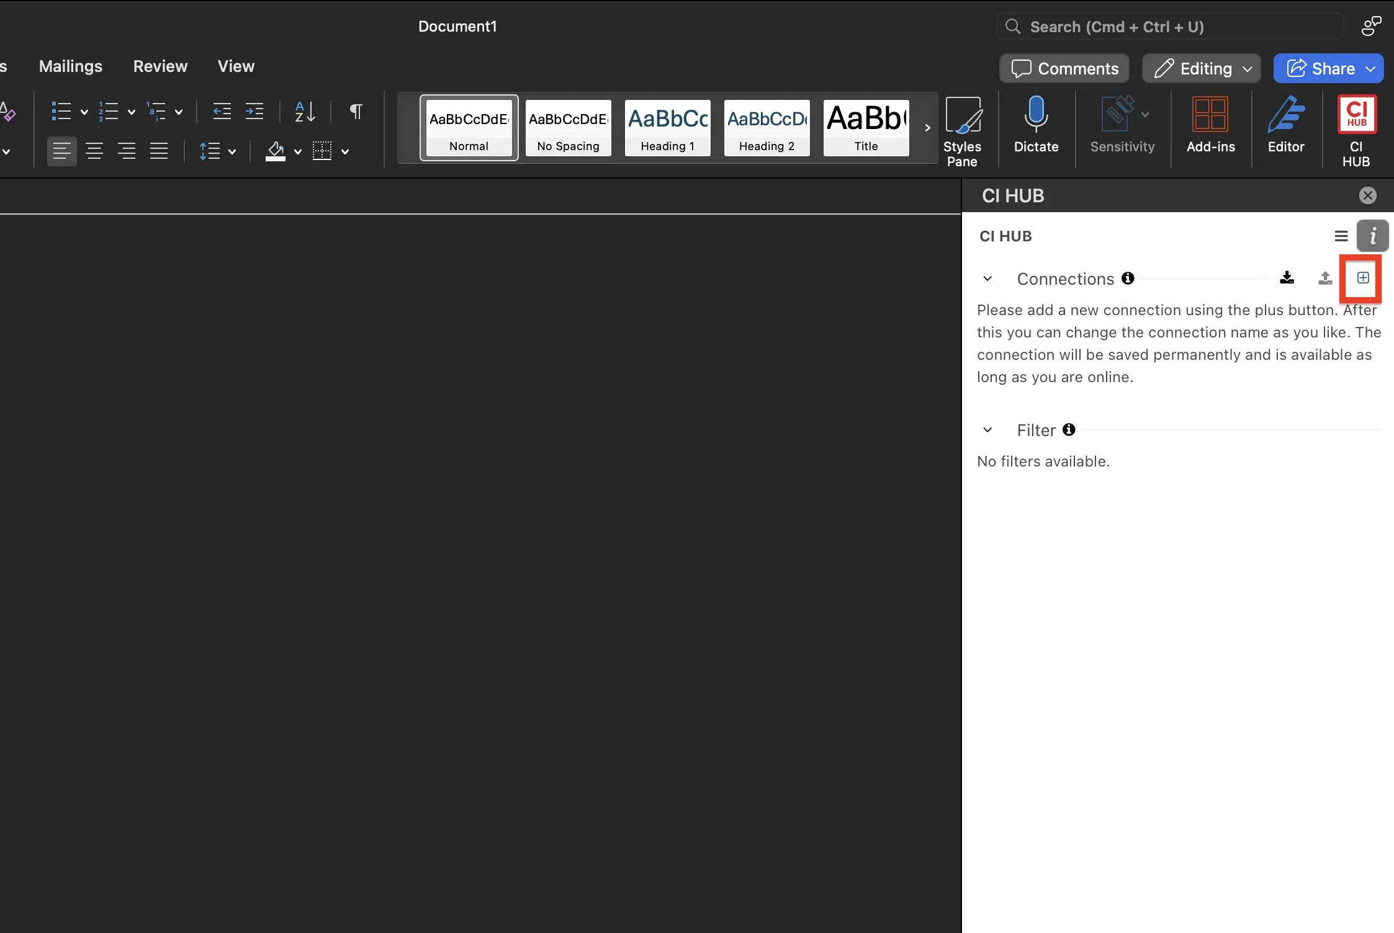1394x933 pixels.
Task: Apply Heading 1 style
Action: (668, 128)
